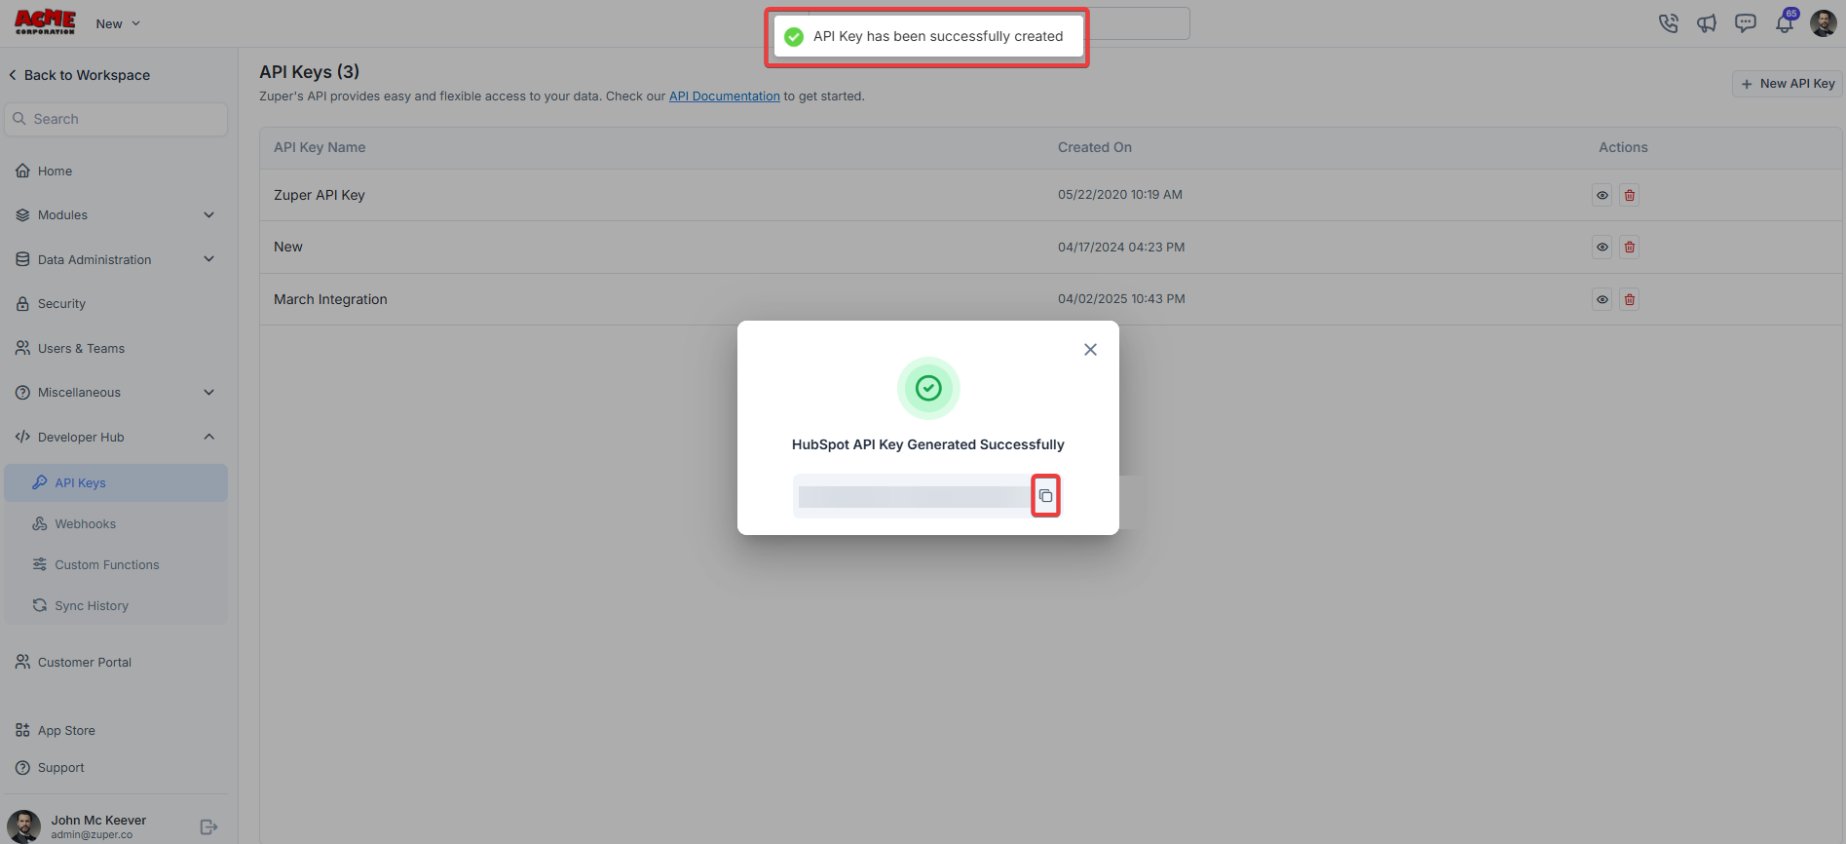This screenshot has width=1846, height=844.
Task: Open the notifications bell
Action: click(x=1785, y=23)
